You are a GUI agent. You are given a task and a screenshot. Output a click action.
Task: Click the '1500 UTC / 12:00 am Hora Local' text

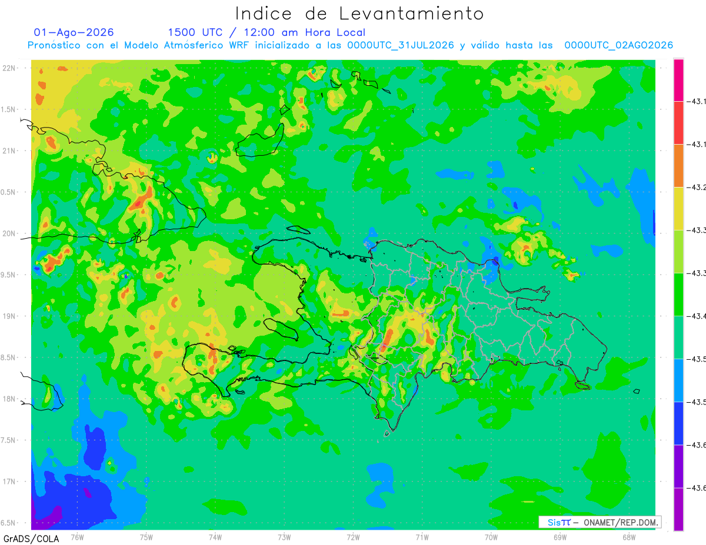point(267,32)
